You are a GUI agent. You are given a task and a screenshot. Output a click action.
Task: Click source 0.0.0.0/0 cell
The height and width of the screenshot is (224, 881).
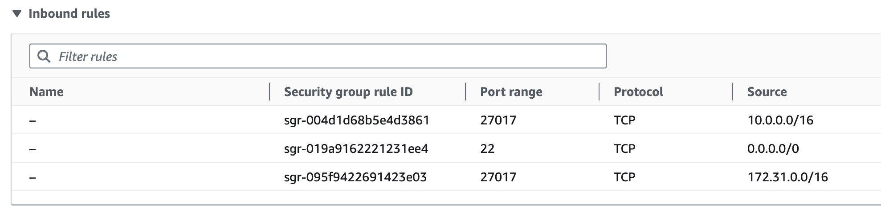pos(773,148)
